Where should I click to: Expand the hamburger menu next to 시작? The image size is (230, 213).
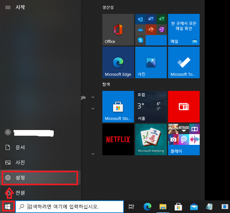[x=8, y=7]
